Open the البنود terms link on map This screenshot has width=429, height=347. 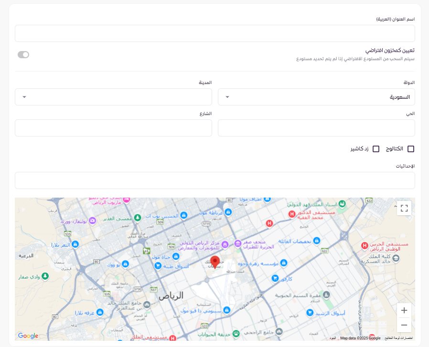point(333,338)
